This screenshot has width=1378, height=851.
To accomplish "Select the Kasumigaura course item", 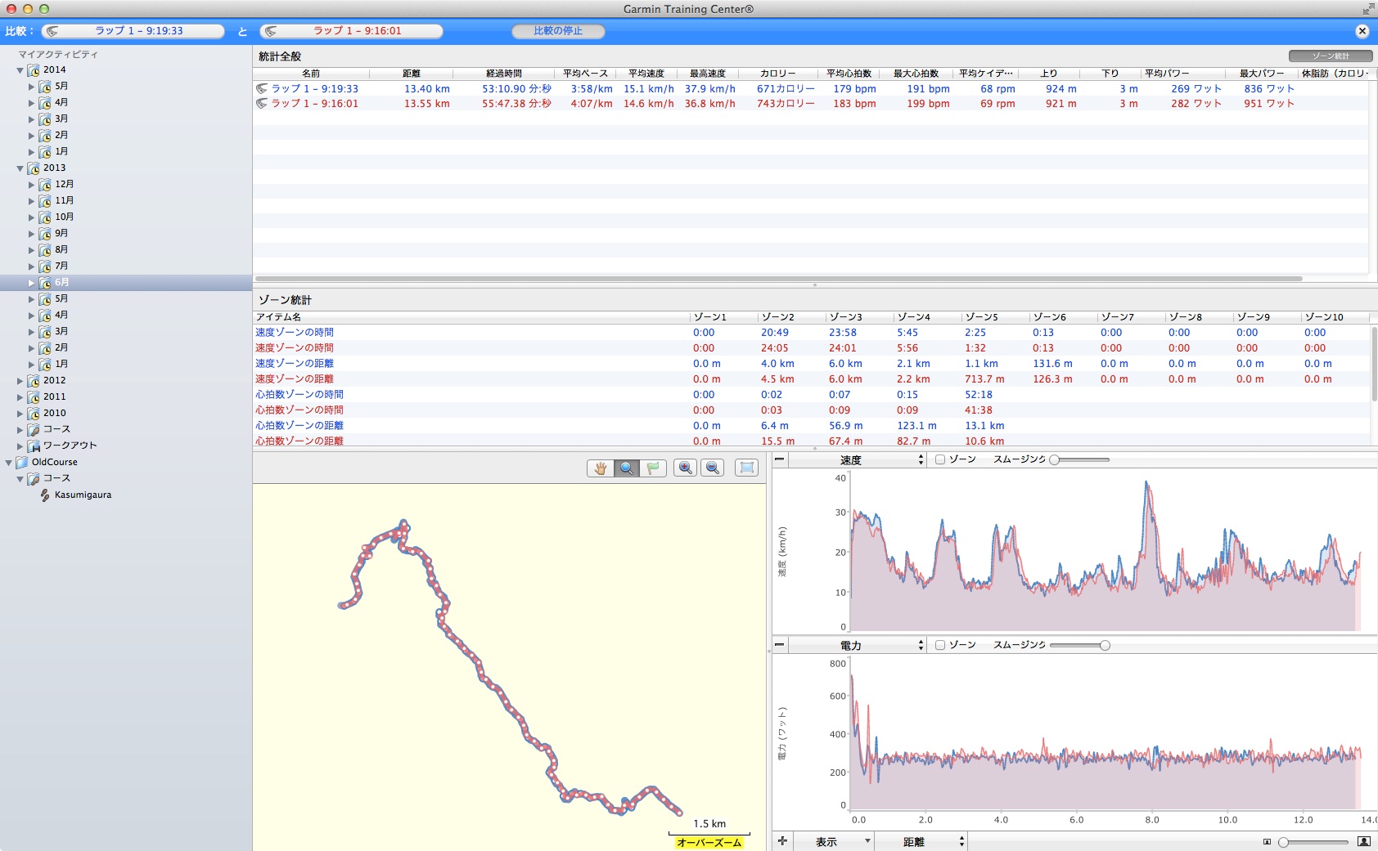I will [83, 495].
